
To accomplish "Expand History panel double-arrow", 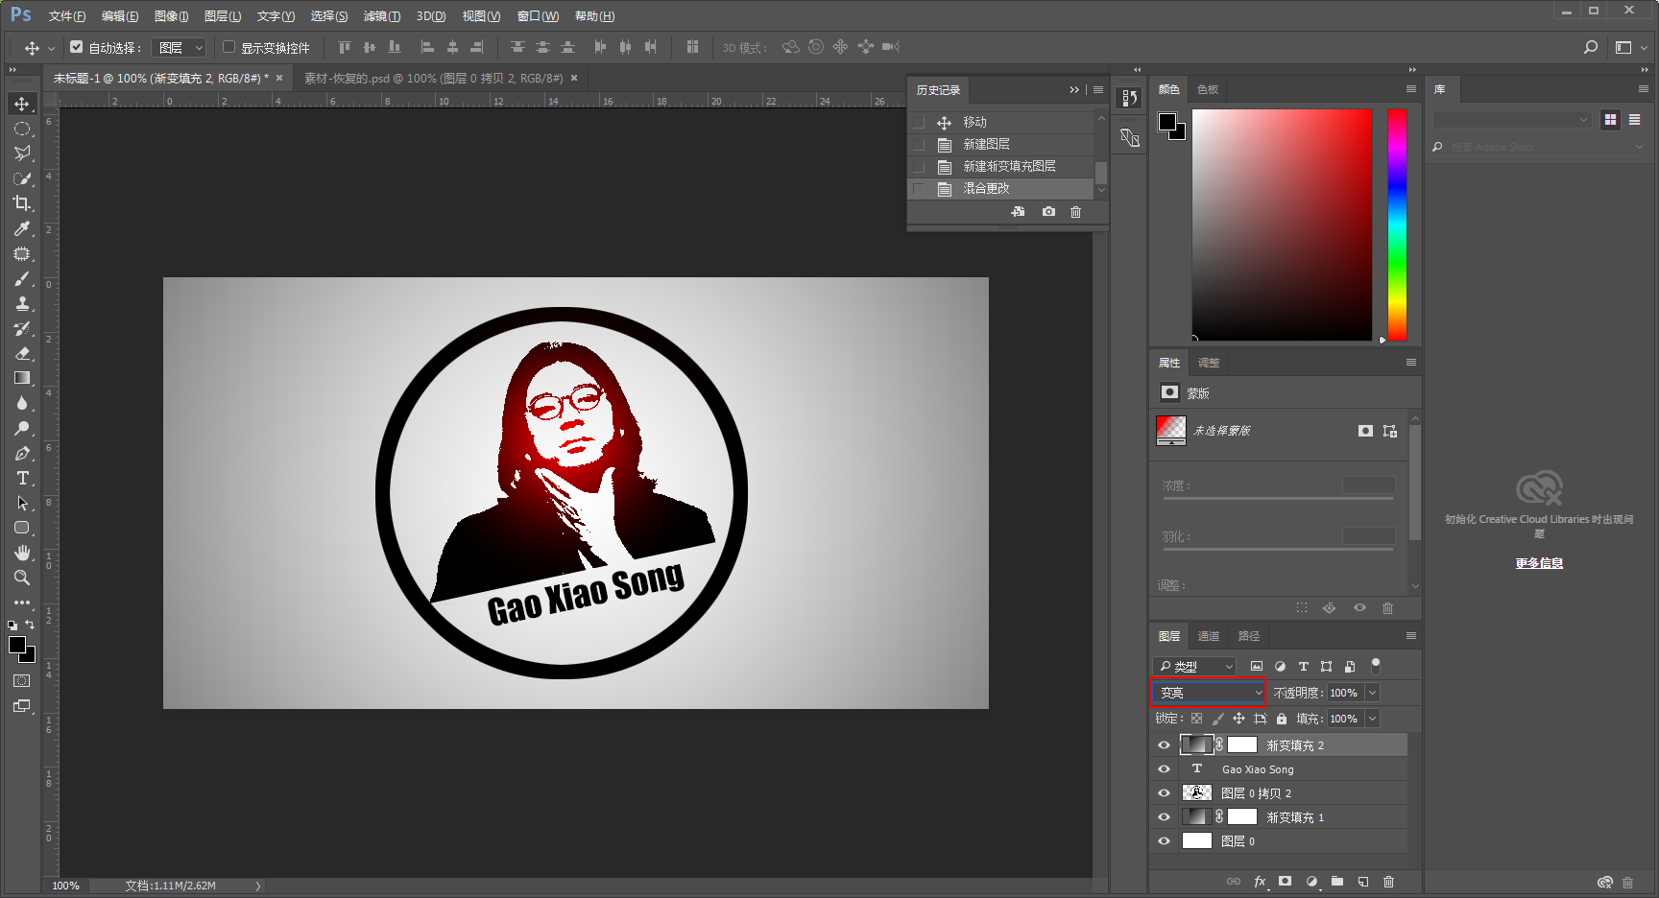I will coord(1074,90).
